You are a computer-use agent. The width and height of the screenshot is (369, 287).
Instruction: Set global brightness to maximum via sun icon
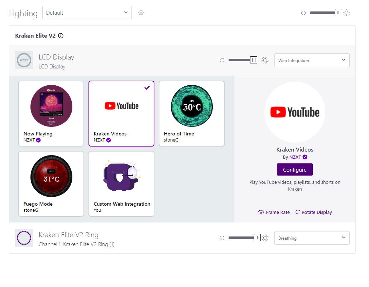point(346,13)
